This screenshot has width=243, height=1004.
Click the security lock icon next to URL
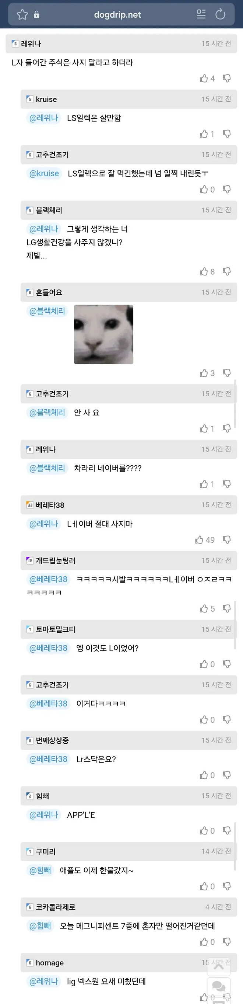tap(36, 14)
